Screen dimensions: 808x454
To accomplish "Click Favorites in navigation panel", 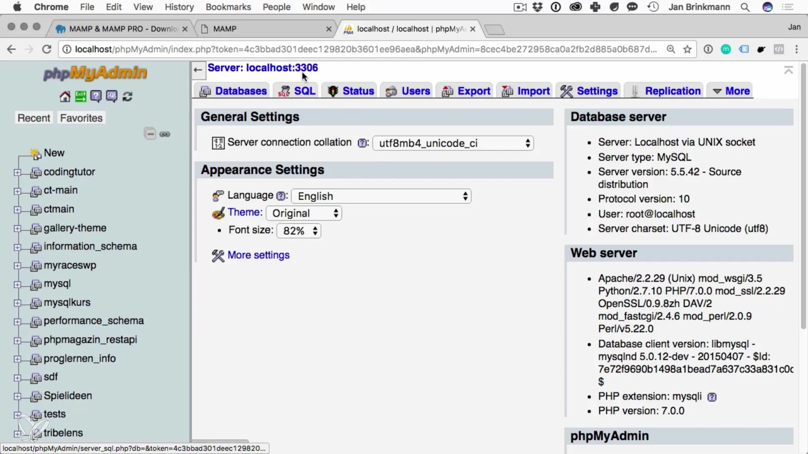I will 81,118.
